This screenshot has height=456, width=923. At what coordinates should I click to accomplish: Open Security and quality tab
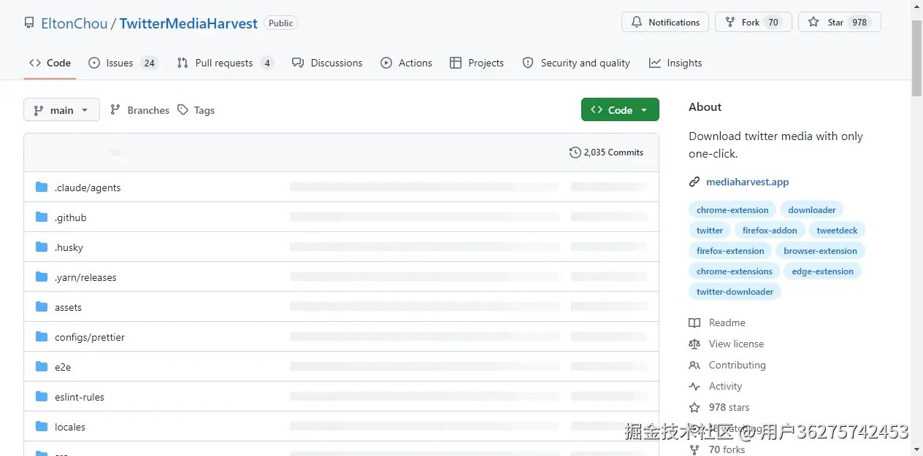click(576, 63)
